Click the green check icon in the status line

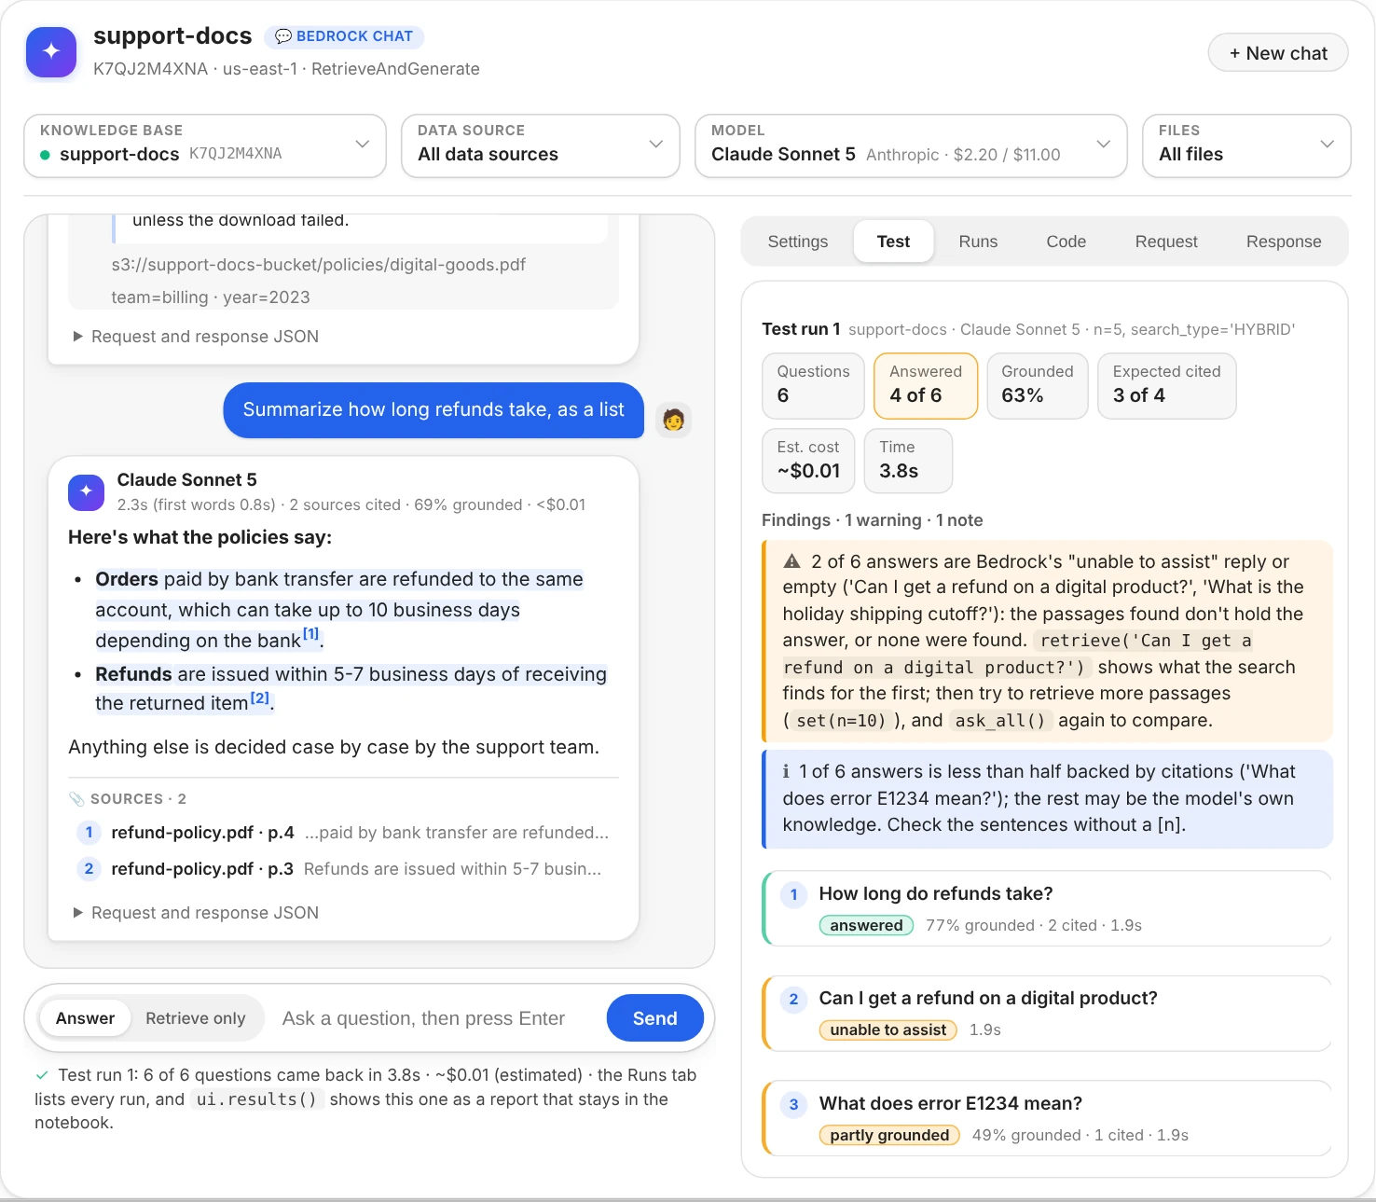42,1075
